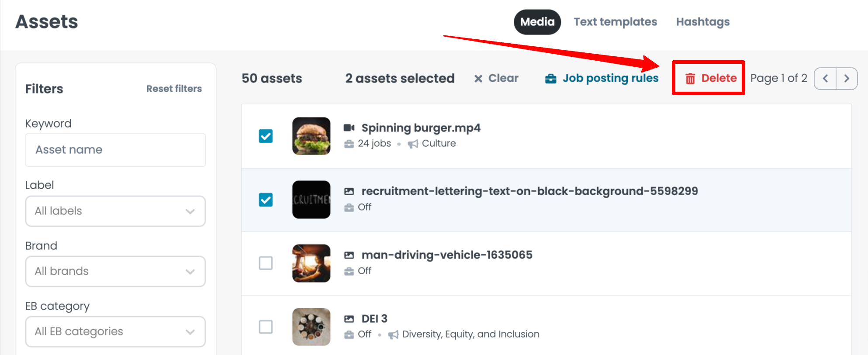Expand the All brands dropdown
This screenshot has height=355, width=868.
pos(115,271)
